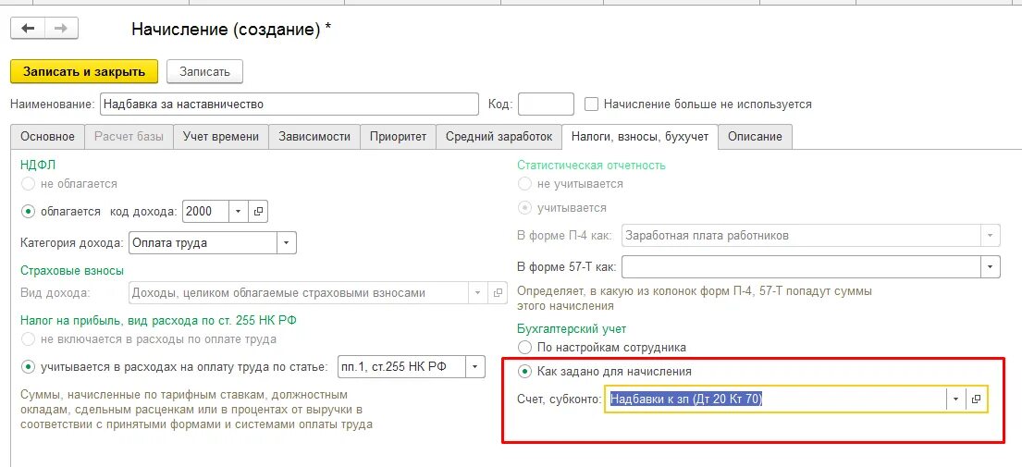Click the Бухгалтерский учет section heading
This screenshot has width=1022, height=467.
point(572,329)
